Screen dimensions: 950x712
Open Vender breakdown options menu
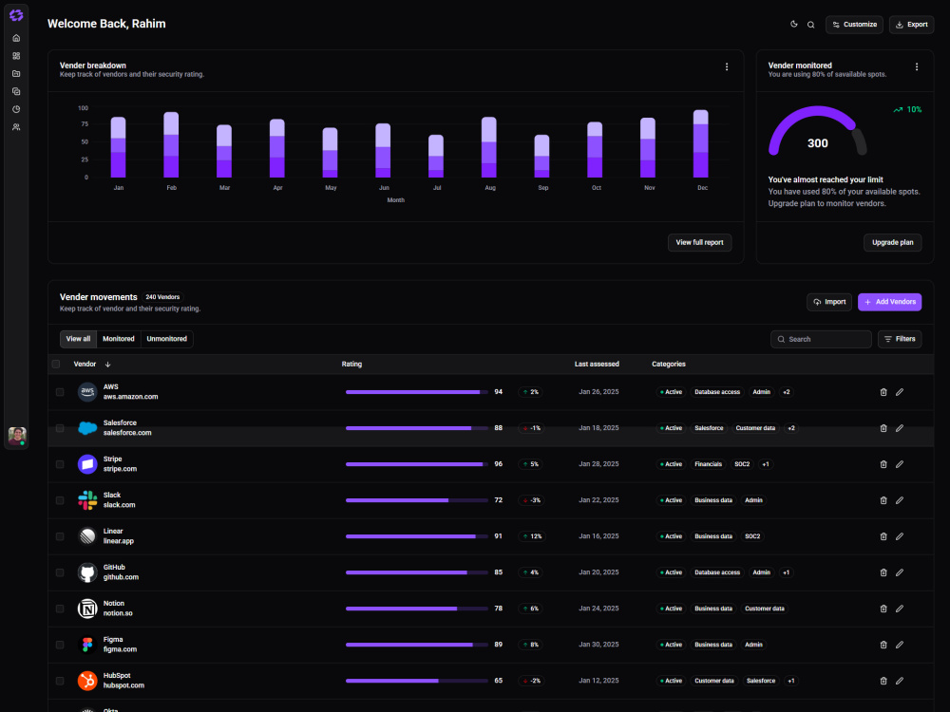pos(727,66)
